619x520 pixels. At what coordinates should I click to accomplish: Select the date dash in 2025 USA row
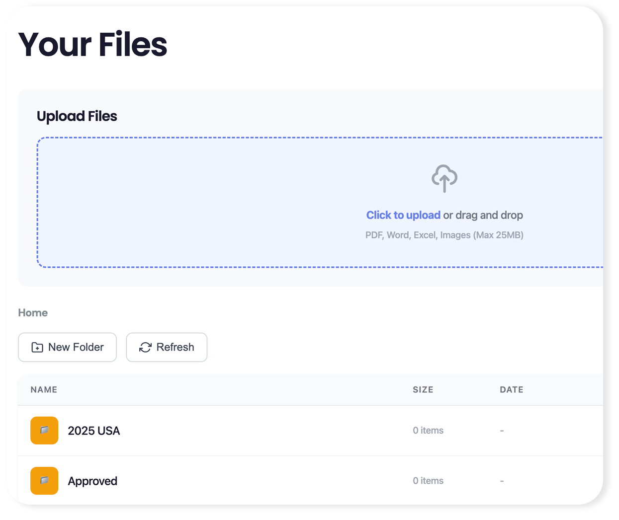point(502,431)
